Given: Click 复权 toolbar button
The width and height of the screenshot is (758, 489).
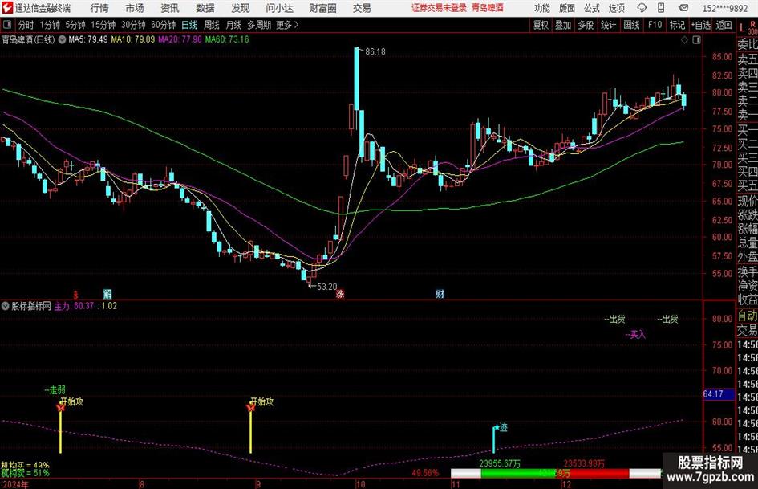Looking at the screenshot, I should click(541, 25).
